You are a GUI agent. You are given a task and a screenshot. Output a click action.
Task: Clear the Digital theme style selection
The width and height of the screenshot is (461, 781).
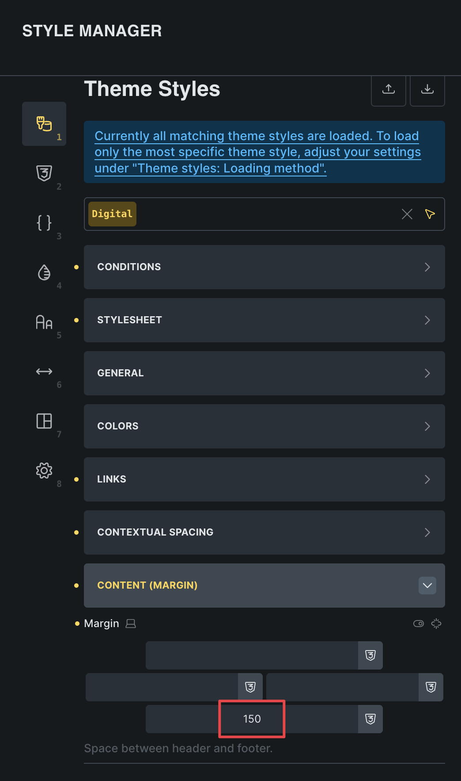pos(407,214)
